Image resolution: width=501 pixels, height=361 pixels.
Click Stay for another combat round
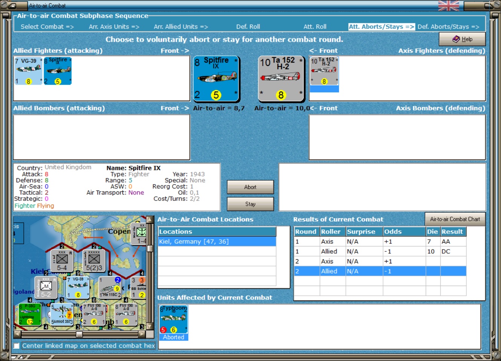250,204
